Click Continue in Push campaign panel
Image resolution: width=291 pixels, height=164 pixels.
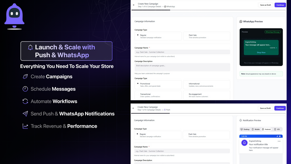pyautogui.click(x=280, y=108)
